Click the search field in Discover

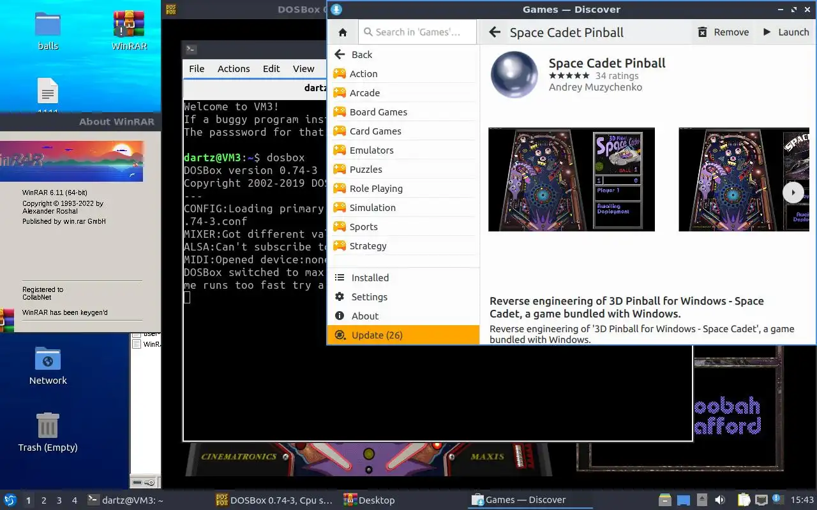coord(417,32)
